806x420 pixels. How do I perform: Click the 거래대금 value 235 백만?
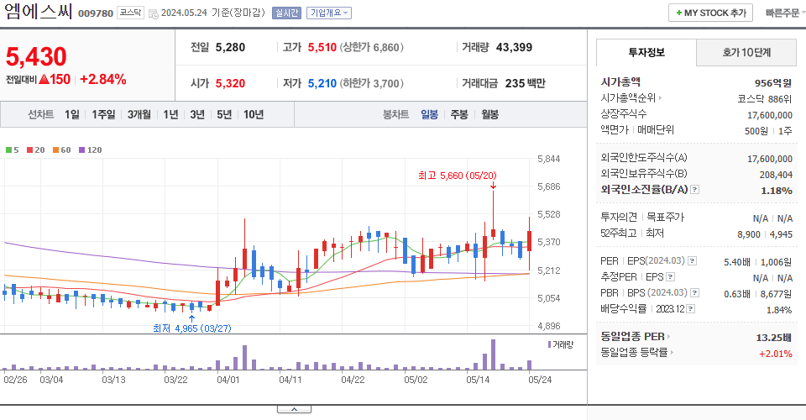525,83
